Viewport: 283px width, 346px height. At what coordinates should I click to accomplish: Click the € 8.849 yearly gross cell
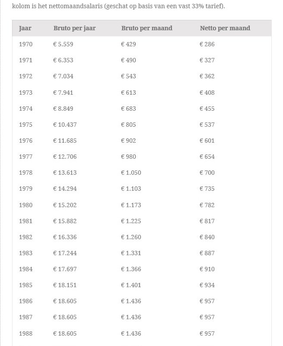(x=63, y=109)
